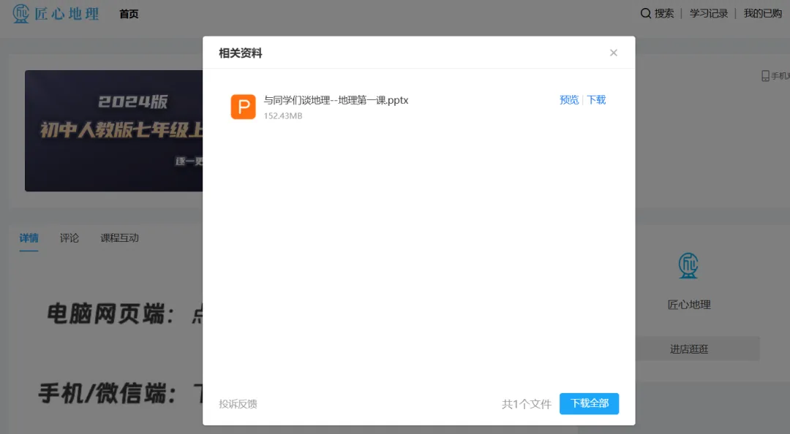This screenshot has width=790, height=434.
Task: Click the 预览 link for the pptx file
Action: pyautogui.click(x=569, y=99)
